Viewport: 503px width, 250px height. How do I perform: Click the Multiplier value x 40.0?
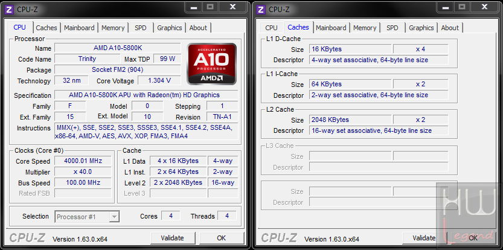click(83, 171)
